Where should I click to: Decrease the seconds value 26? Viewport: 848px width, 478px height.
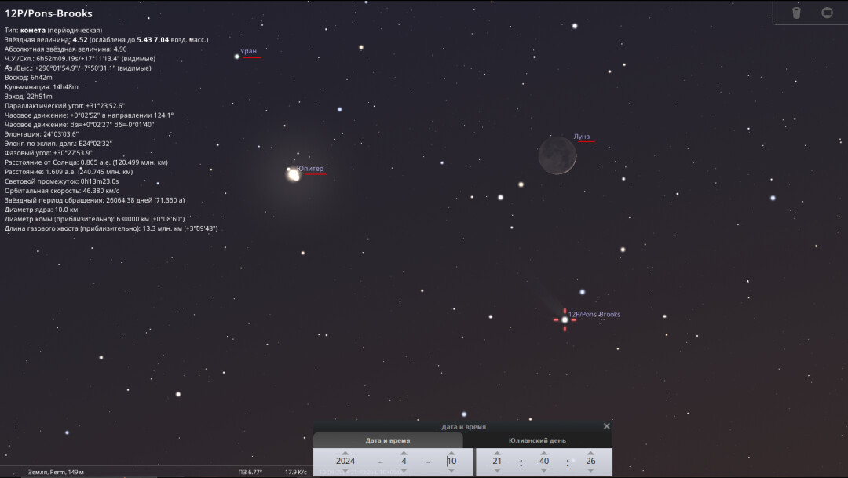(590, 470)
